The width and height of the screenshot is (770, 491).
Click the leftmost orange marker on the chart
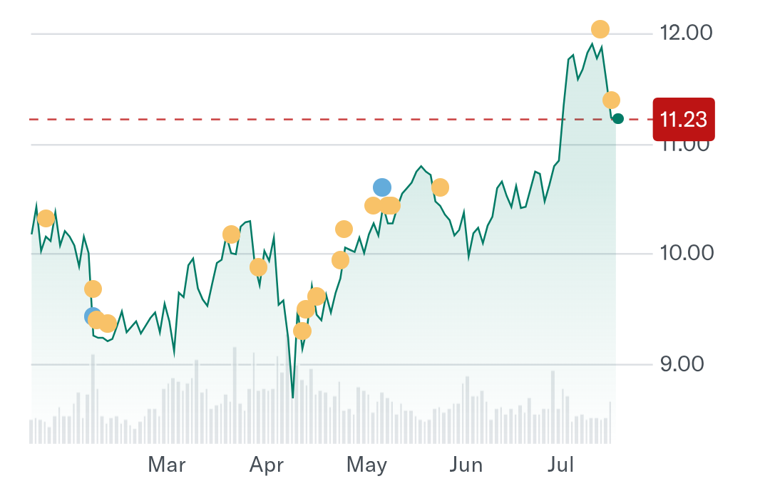pos(46,218)
